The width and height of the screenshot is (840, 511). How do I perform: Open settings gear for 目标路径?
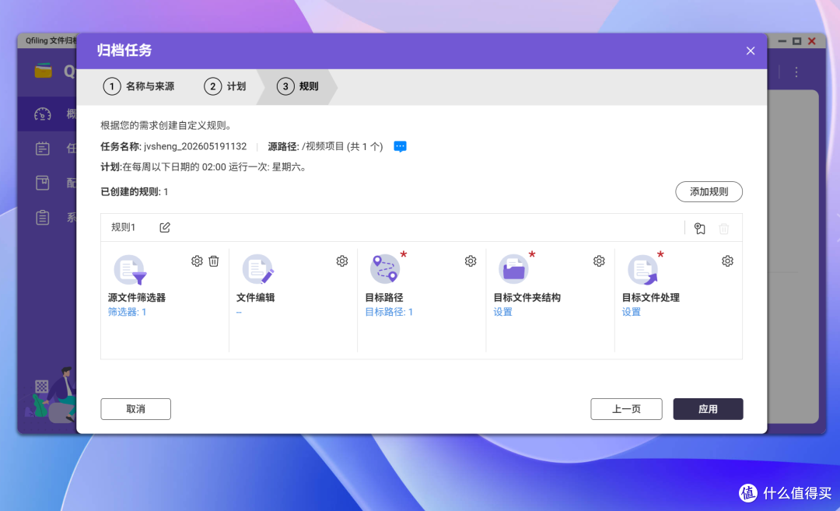[471, 261]
